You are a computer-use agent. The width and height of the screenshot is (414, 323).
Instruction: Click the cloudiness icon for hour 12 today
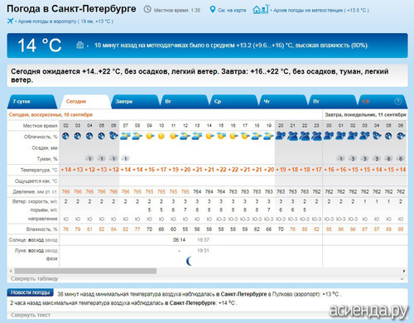(x=185, y=136)
